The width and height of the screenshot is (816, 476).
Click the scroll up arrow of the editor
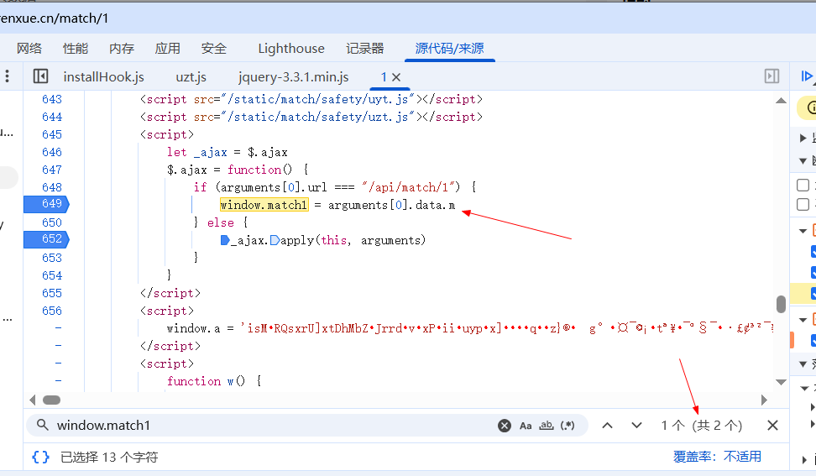781,100
